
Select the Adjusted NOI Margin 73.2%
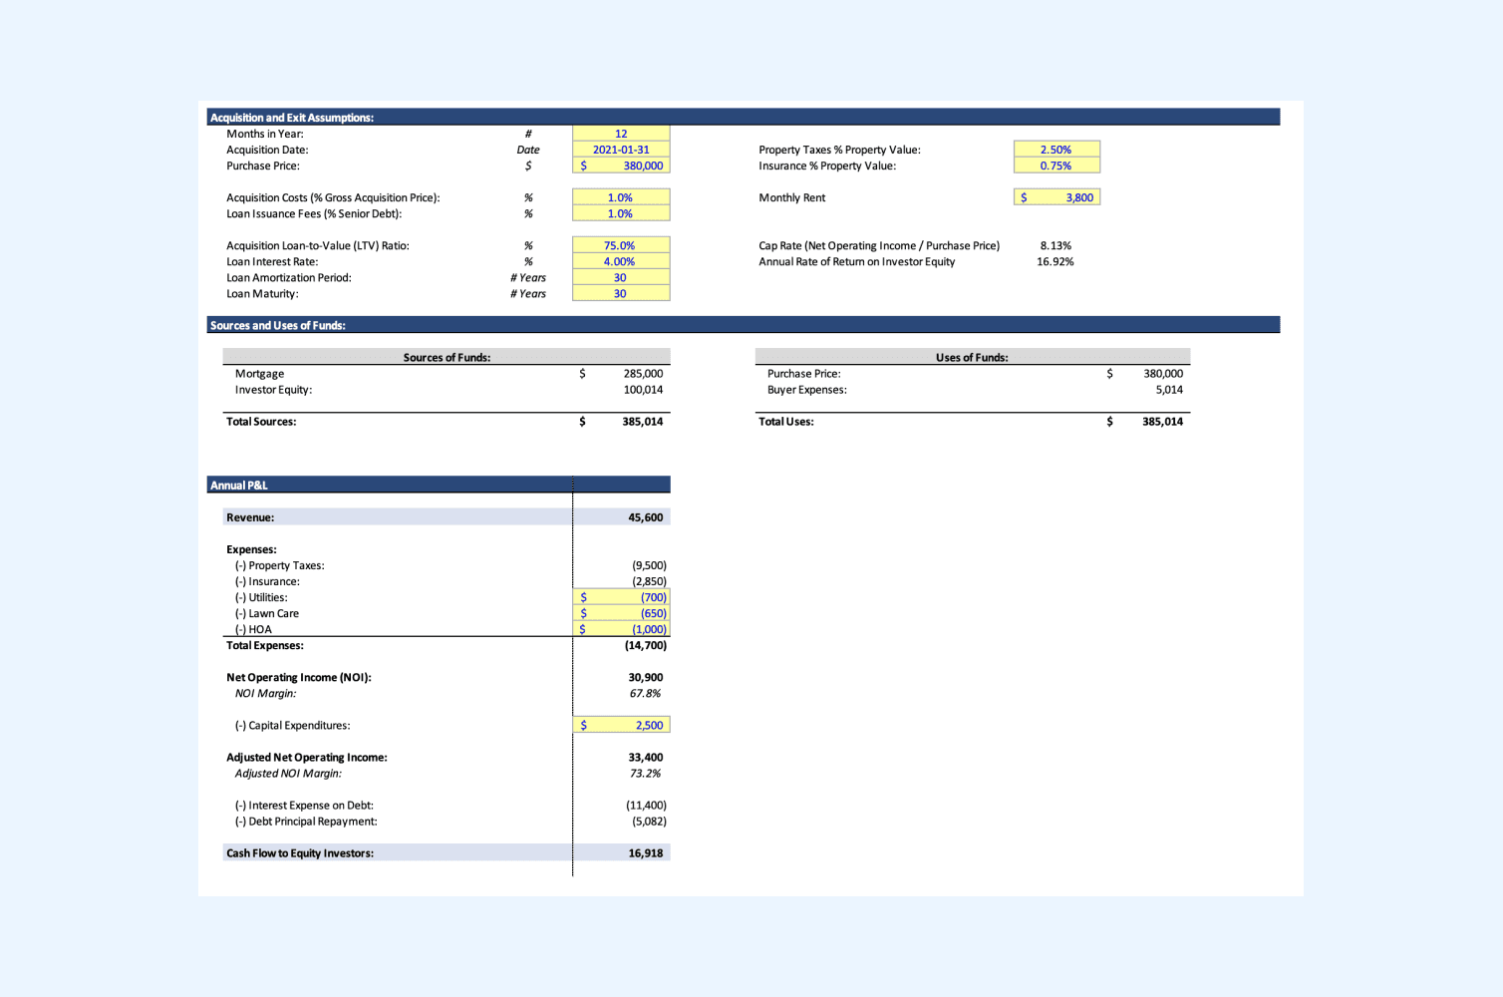point(645,773)
